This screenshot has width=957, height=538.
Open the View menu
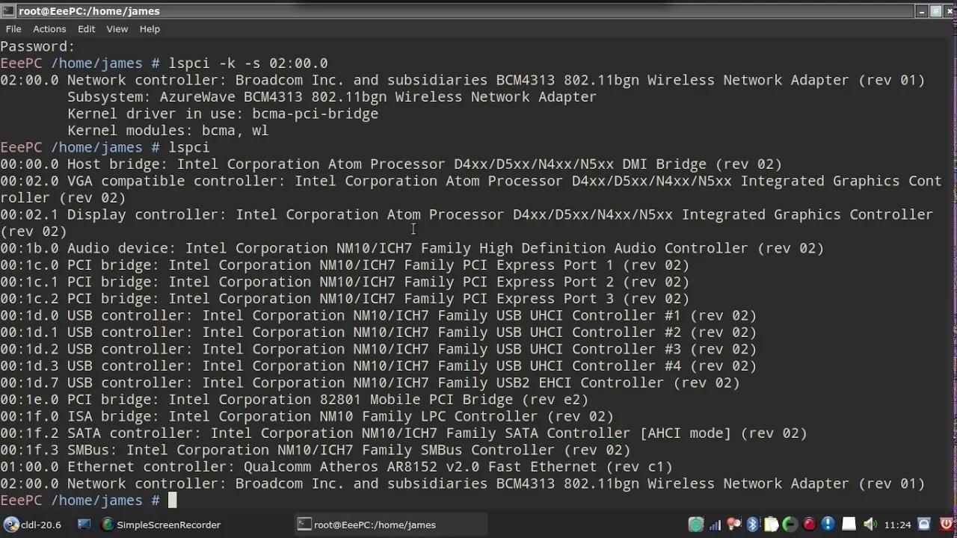(x=117, y=28)
